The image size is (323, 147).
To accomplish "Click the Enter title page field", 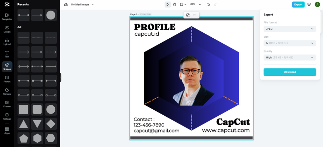I will click(x=146, y=15).
